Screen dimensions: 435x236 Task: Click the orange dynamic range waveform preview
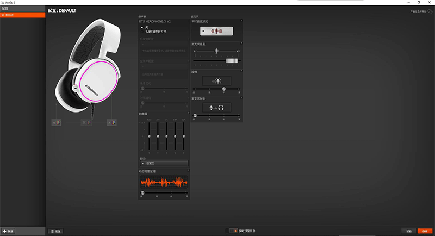(x=164, y=182)
